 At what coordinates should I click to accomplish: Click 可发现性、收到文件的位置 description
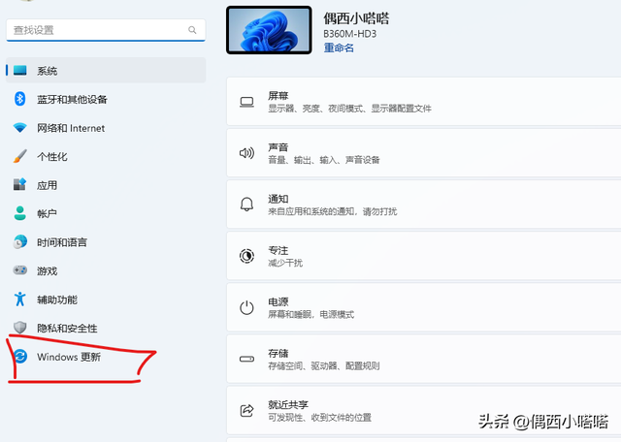click(319, 417)
